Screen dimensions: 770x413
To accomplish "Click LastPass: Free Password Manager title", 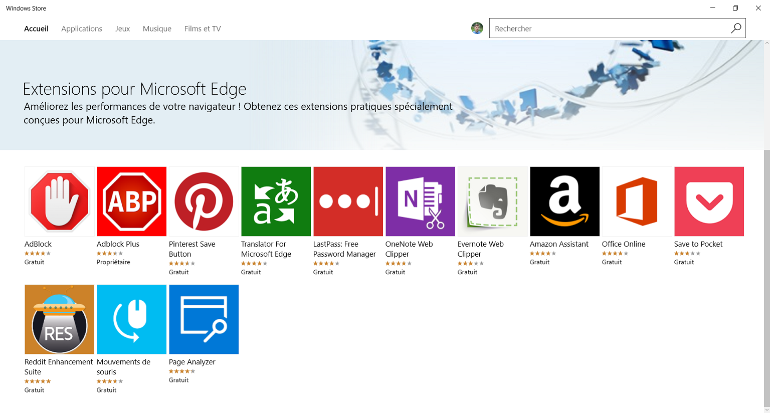I will (x=344, y=249).
